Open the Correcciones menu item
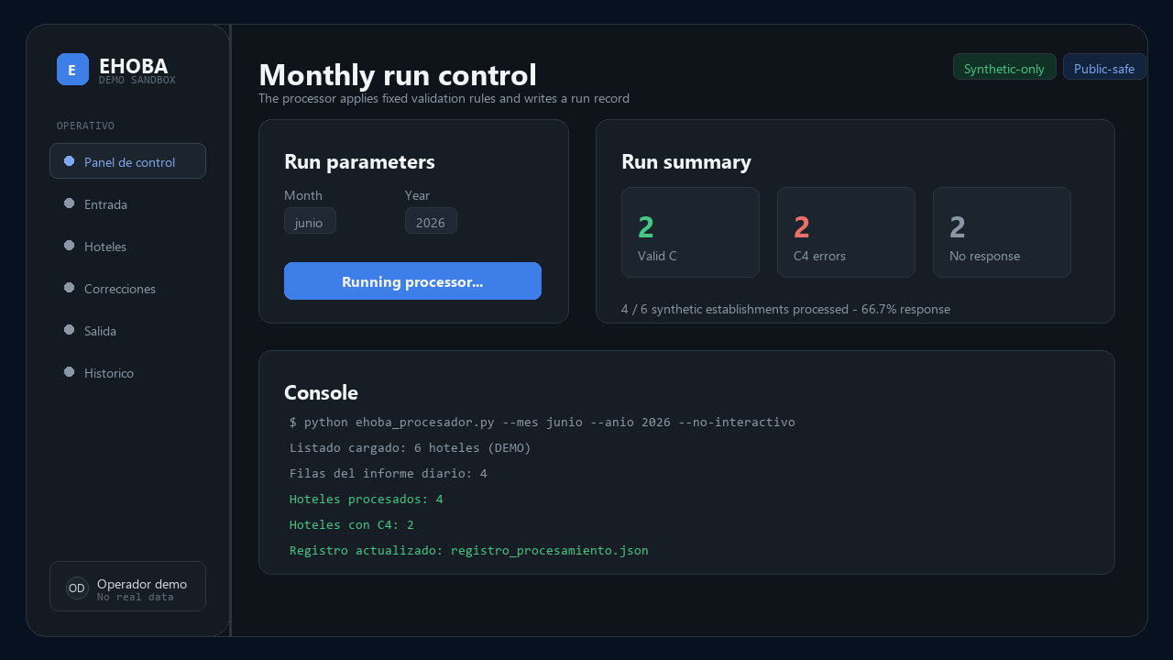This screenshot has width=1173, height=660. (x=127, y=289)
